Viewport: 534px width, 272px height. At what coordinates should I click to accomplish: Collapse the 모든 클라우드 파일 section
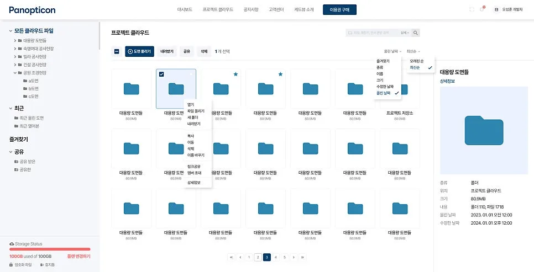(x=11, y=30)
